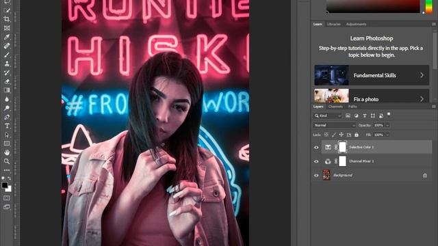Switch to the Adjustments tab
The height and width of the screenshot is (246, 438).
pyautogui.click(x=356, y=25)
